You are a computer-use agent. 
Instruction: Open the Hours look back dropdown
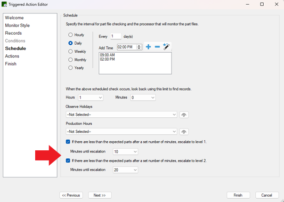[91, 98]
